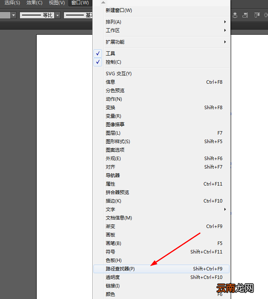Open the 拼合器预览 panel
Screen dimensions: 268x299
coord(161,193)
